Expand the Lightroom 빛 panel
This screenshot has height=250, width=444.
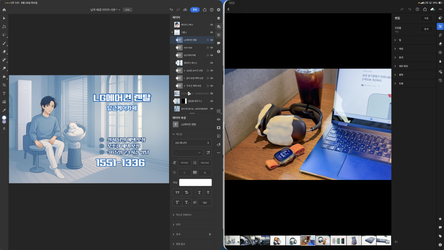395,41
